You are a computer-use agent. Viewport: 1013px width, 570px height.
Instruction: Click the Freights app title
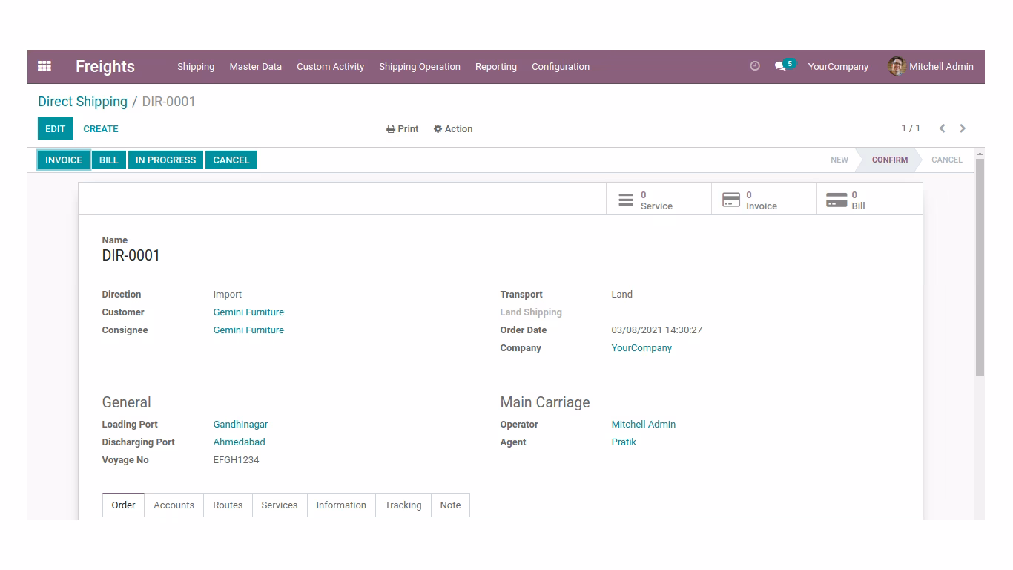tap(105, 66)
